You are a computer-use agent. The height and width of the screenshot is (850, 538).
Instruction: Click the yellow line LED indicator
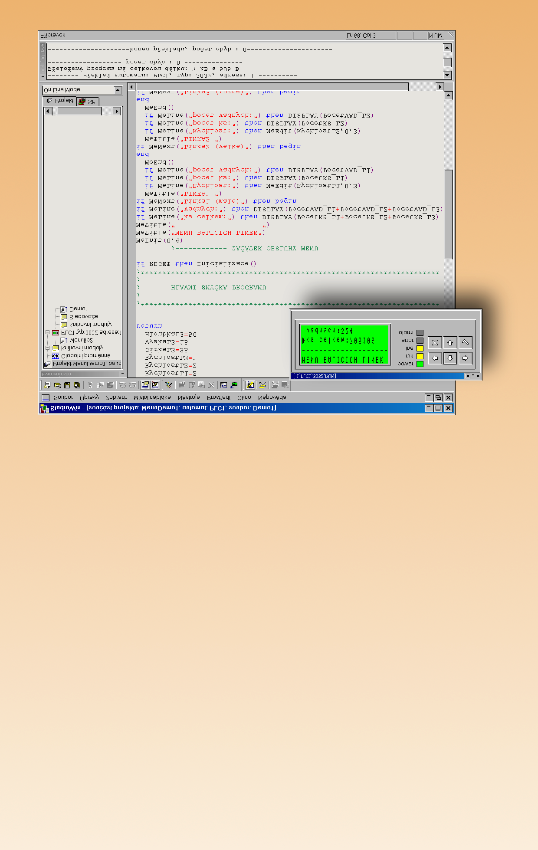point(420,348)
